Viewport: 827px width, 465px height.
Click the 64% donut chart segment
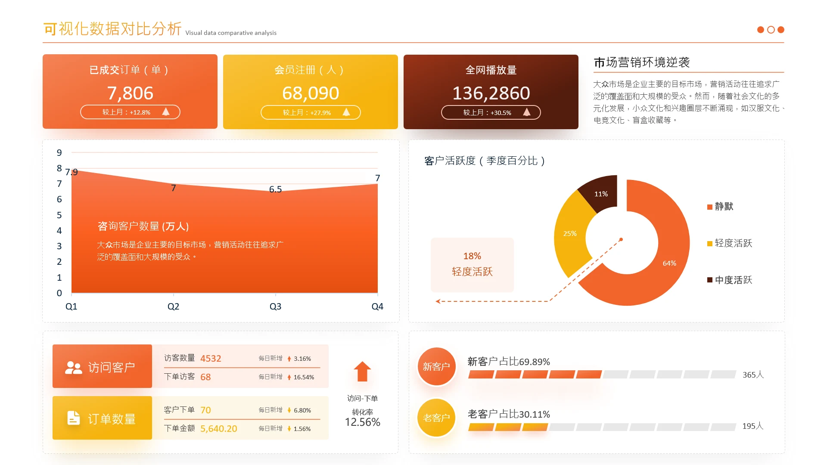(x=669, y=263)
